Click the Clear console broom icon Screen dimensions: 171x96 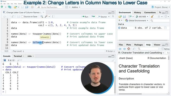point(113,60)
